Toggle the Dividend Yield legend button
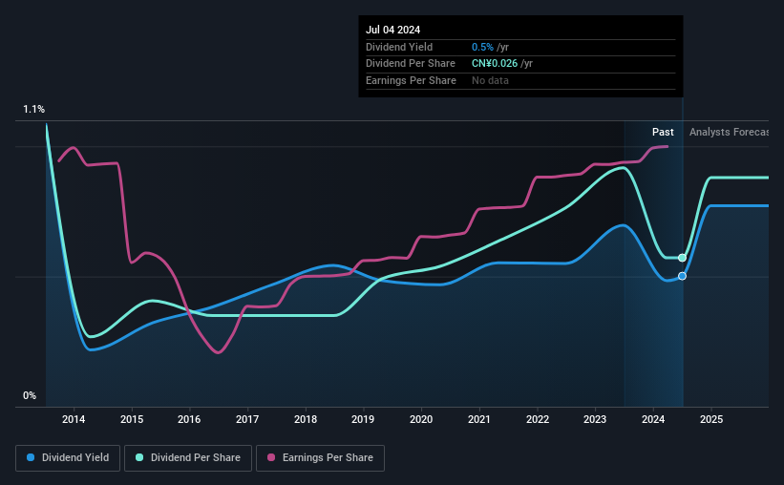The image size is (784, 485). [68, 458]
